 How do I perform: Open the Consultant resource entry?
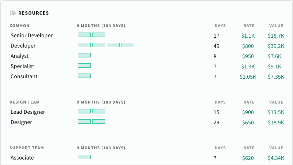(x=24, y=76)
